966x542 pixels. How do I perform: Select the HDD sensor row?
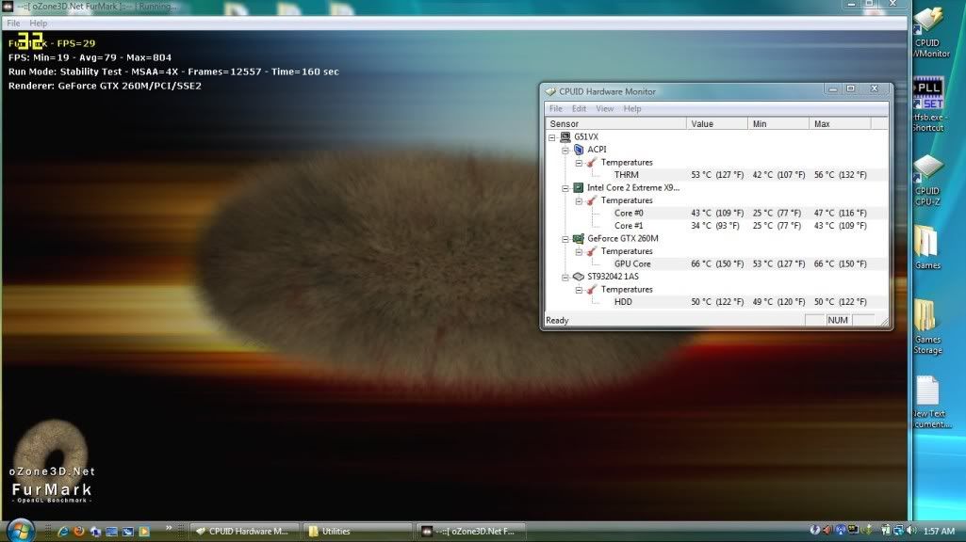tap(716, 302)
